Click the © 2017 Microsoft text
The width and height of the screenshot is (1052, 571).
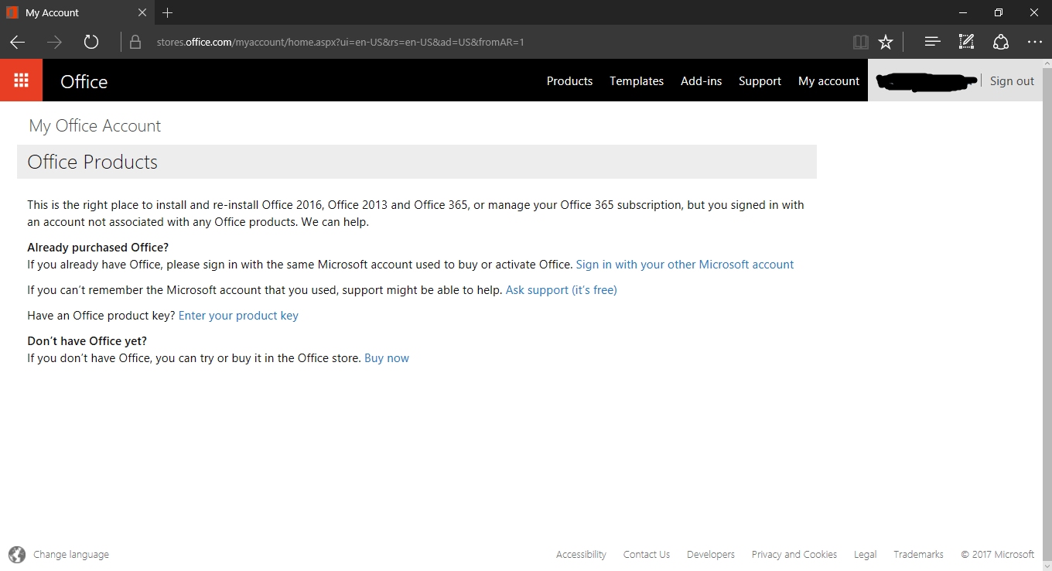pyautogui.click(x=998, y=554)
